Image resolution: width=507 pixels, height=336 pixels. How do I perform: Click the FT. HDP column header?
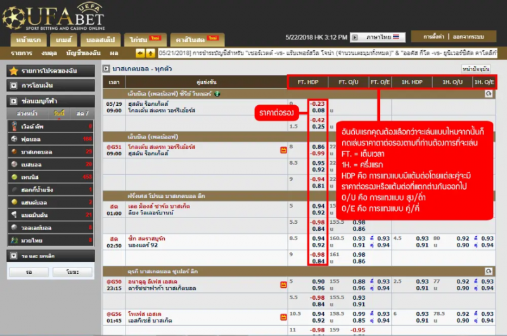[308, 82]
